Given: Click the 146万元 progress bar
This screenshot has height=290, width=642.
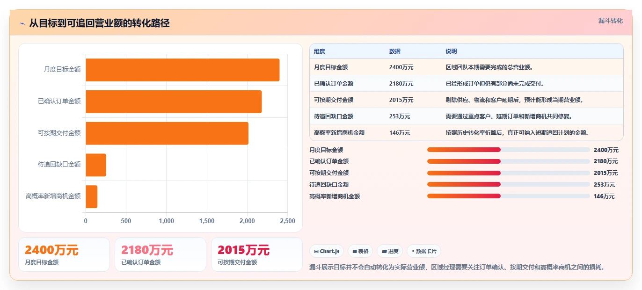Looking at the screenshot, I should click(508, 196).
